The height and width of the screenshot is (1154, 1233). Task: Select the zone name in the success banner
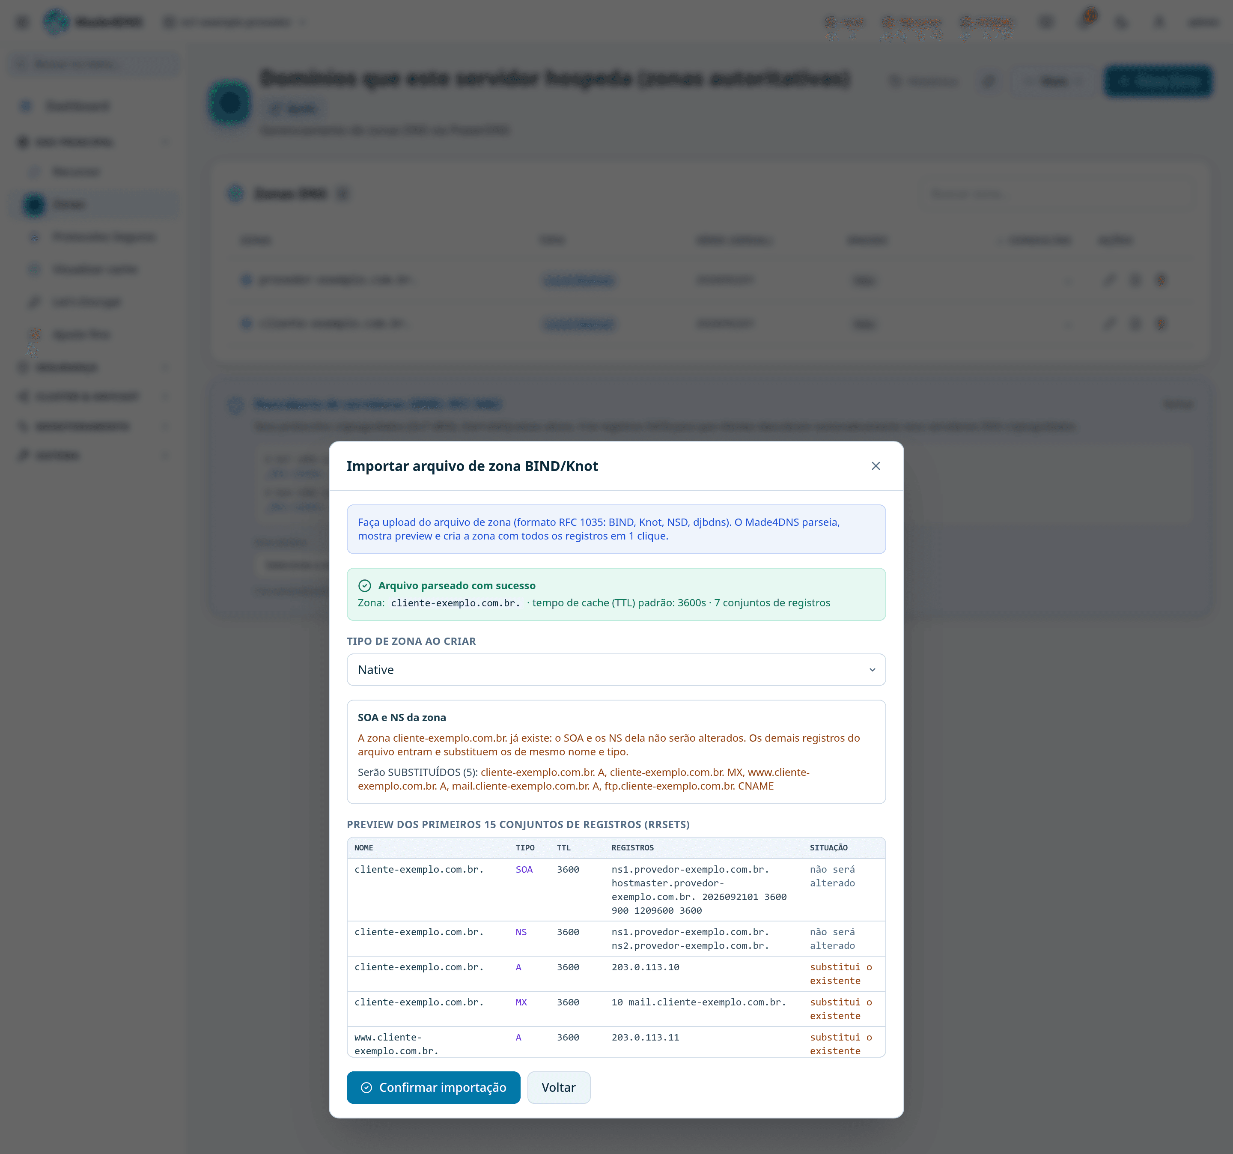(455, 603)
